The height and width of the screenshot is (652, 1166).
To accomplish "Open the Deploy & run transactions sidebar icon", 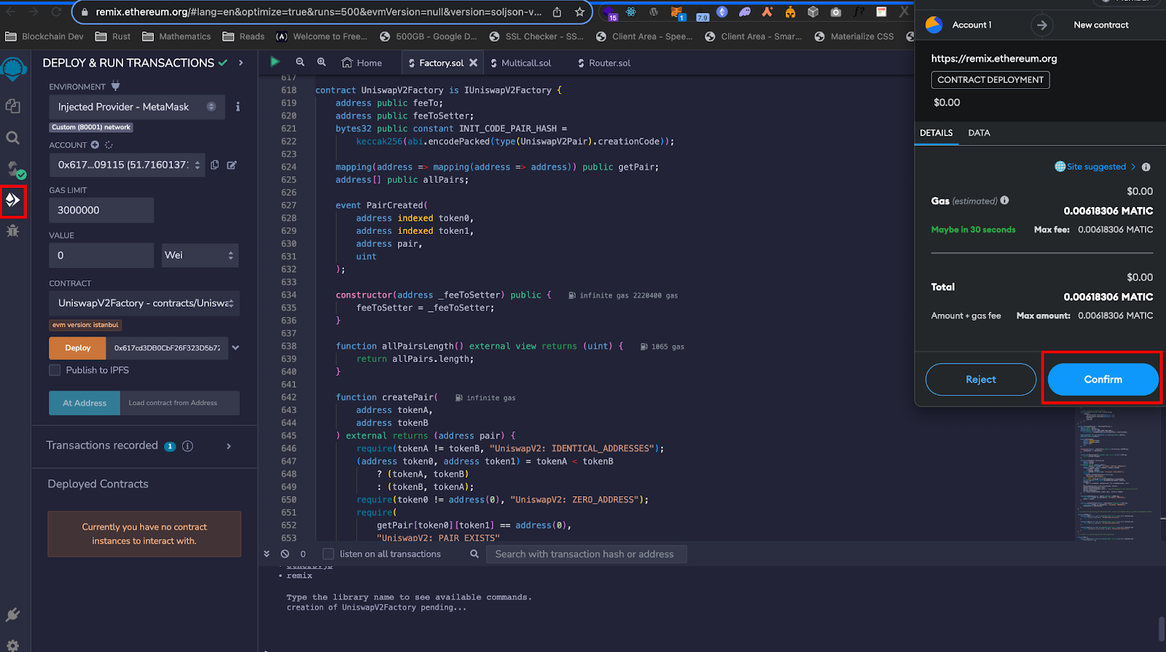I will click(13, 200).
